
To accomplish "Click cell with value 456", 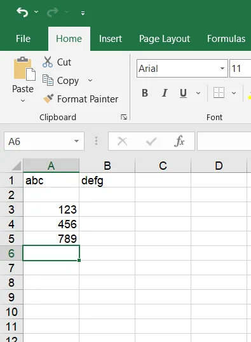I will 51,224.
